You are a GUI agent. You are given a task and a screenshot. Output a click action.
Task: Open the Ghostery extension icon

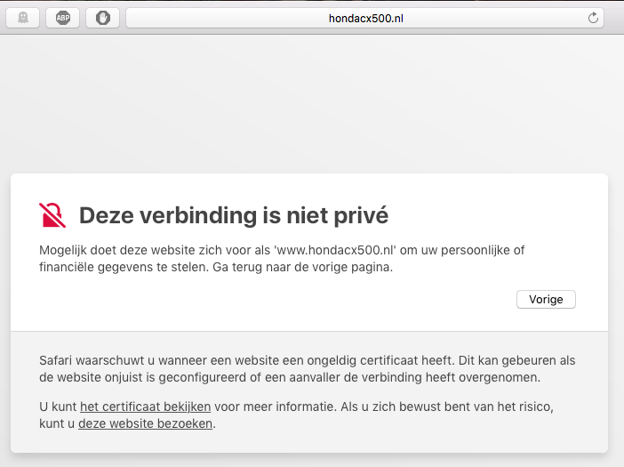coord(23,18)
